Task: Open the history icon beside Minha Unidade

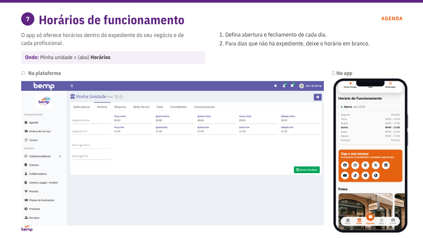Action: tap(116, 97)
